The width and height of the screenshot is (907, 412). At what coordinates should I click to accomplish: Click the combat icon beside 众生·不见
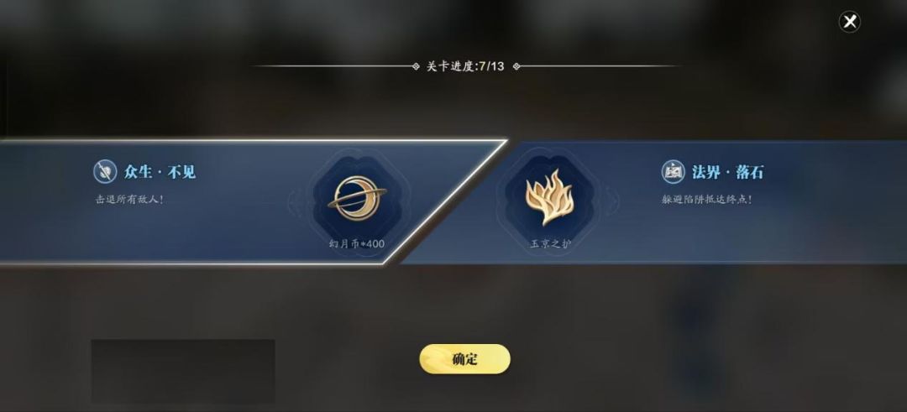[105, 172]
